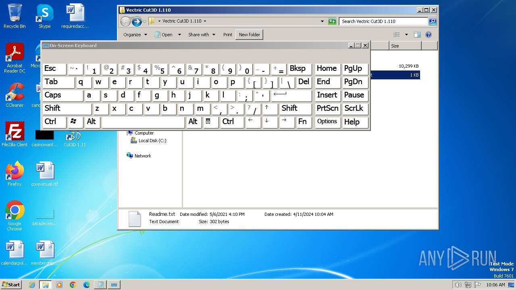Screen dimensions: 516x290
Task: Open Windows Media Player from taskbar
Action: coord(59,285)
